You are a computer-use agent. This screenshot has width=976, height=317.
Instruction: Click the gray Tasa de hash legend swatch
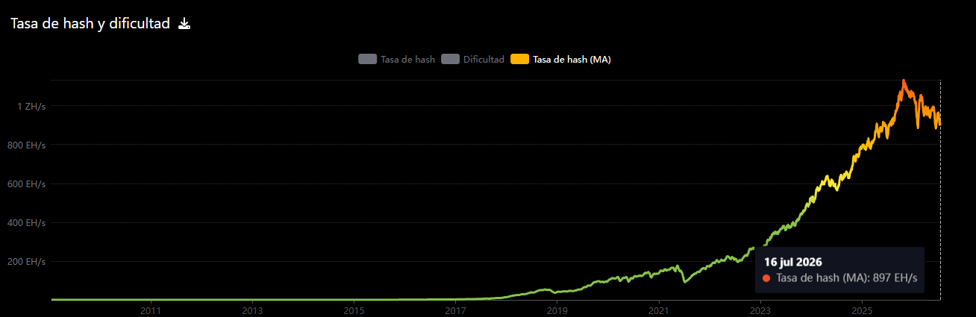(x=368, y=59)
